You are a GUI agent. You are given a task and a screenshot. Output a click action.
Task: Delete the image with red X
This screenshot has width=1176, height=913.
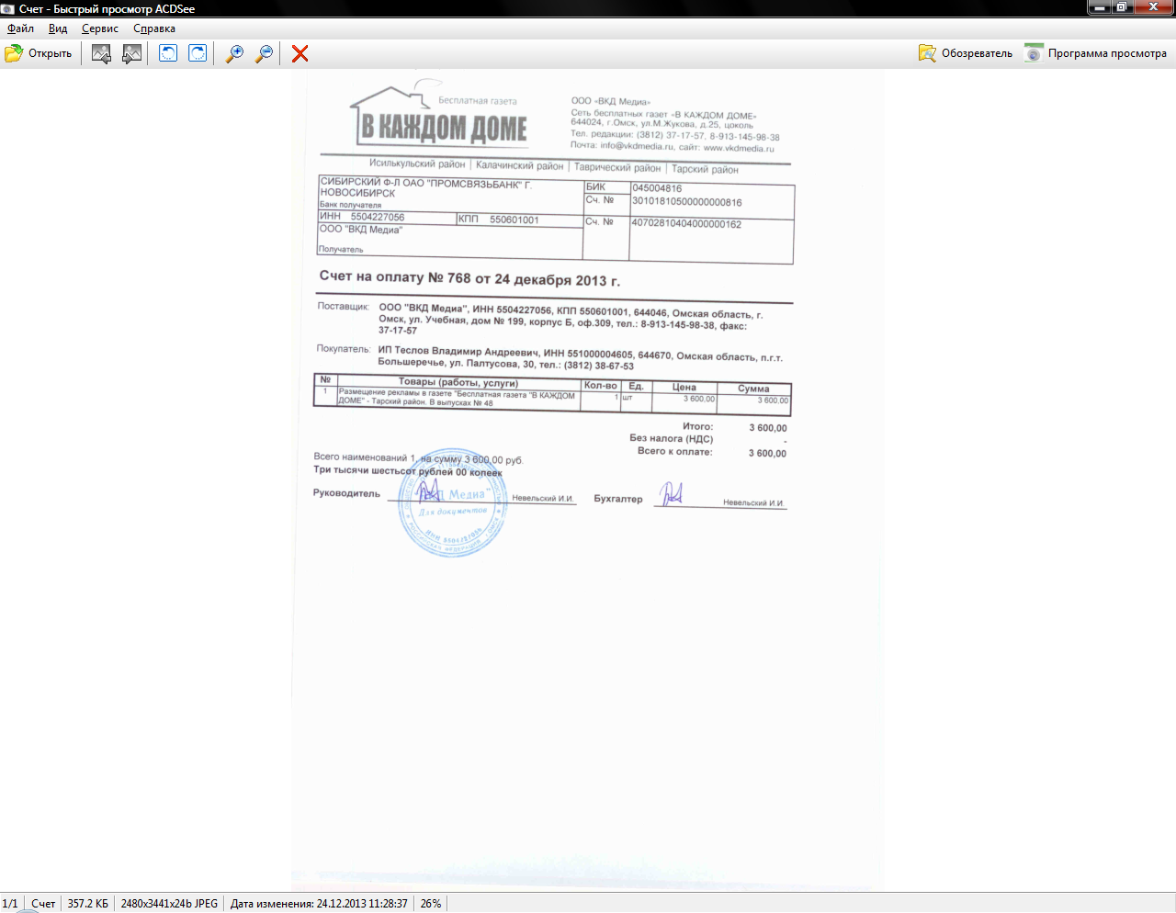click(x=300, y=53)
